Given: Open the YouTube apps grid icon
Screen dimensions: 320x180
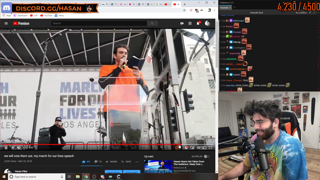Looking at the screenshot, I should (x=190, y=23).
